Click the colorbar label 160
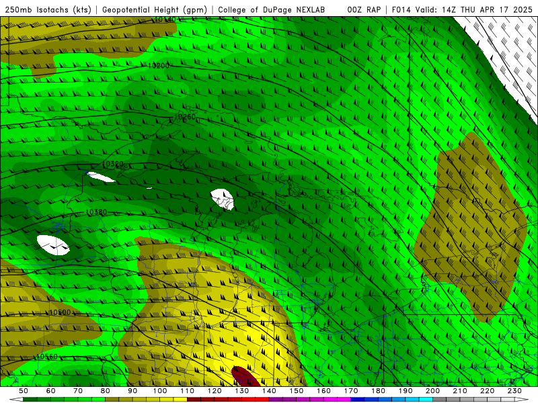This screenshot has width=538, height=403. (x=323, y=391)
